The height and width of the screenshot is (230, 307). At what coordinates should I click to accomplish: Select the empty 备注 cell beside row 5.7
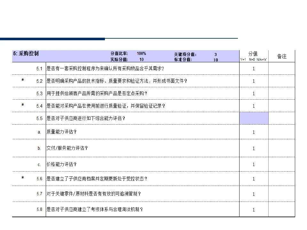tap(283, 194)
